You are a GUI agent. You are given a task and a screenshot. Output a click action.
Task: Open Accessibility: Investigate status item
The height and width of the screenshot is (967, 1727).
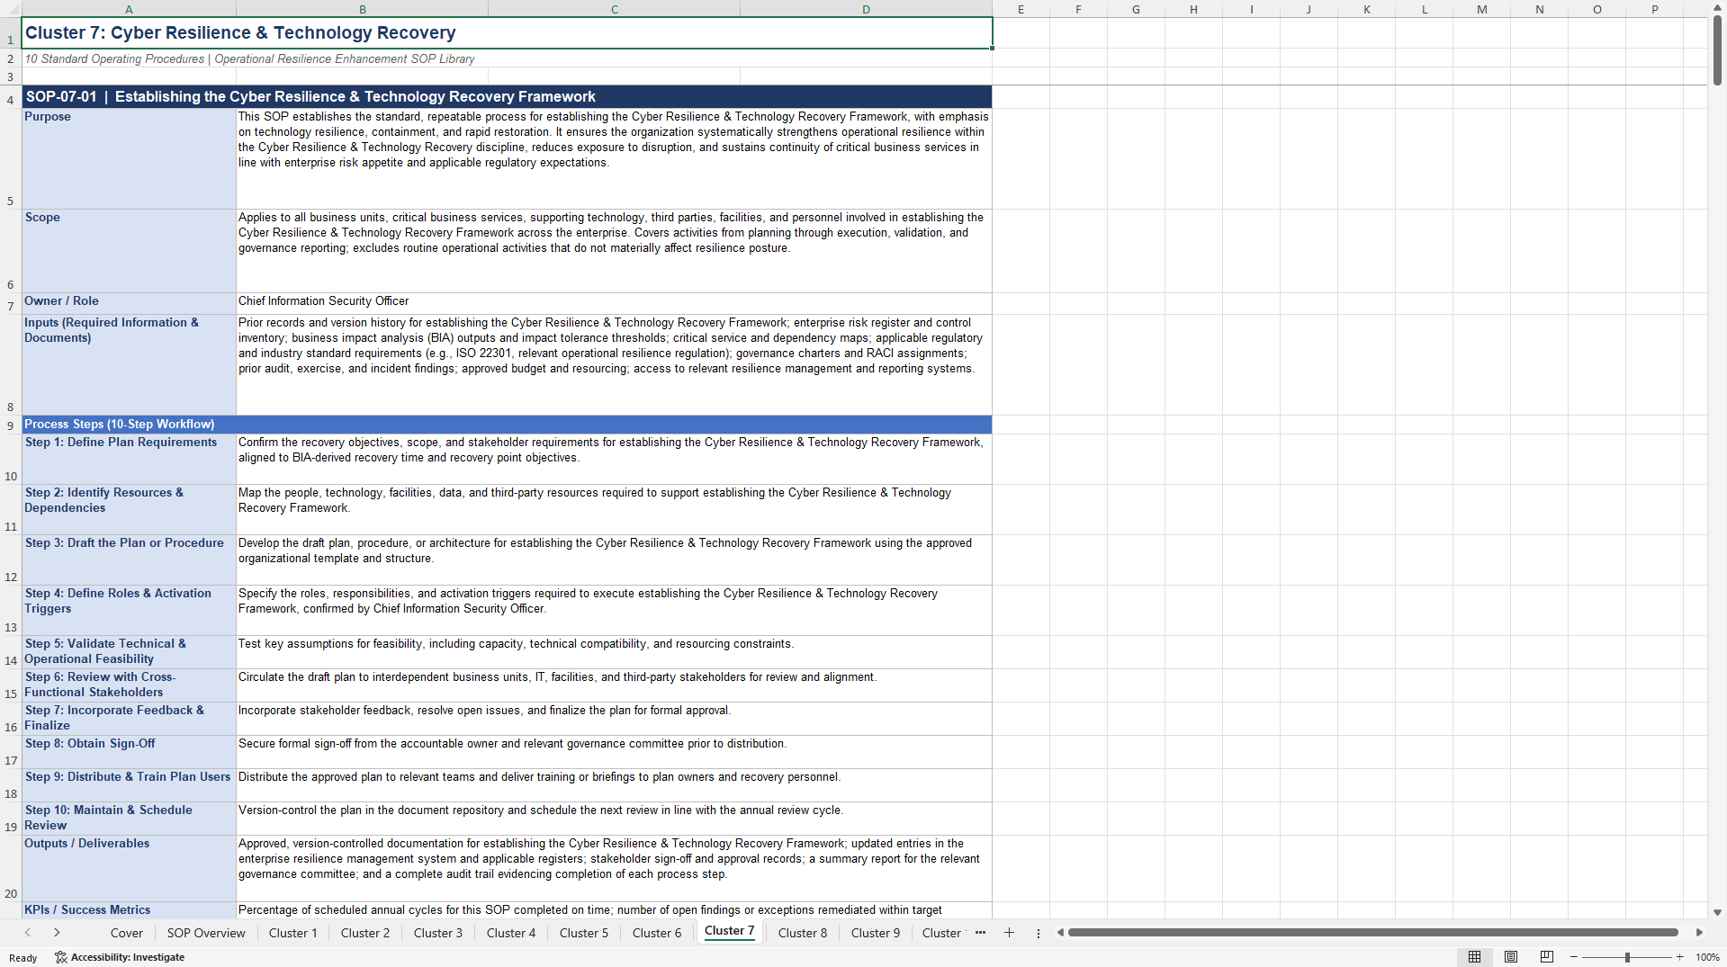(x=120, y=957)
